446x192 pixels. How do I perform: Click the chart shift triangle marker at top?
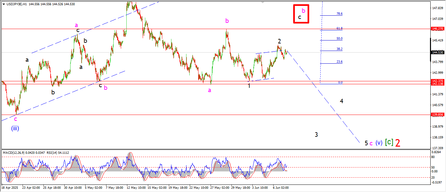[x=263, y=2]
